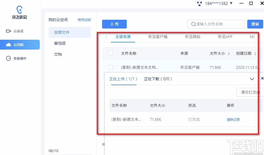Image resolution: width=264 pixels, height=155 pixels.
Task: Sort by 文件大小 using its sort arrows
Action: tap(229, 54)
